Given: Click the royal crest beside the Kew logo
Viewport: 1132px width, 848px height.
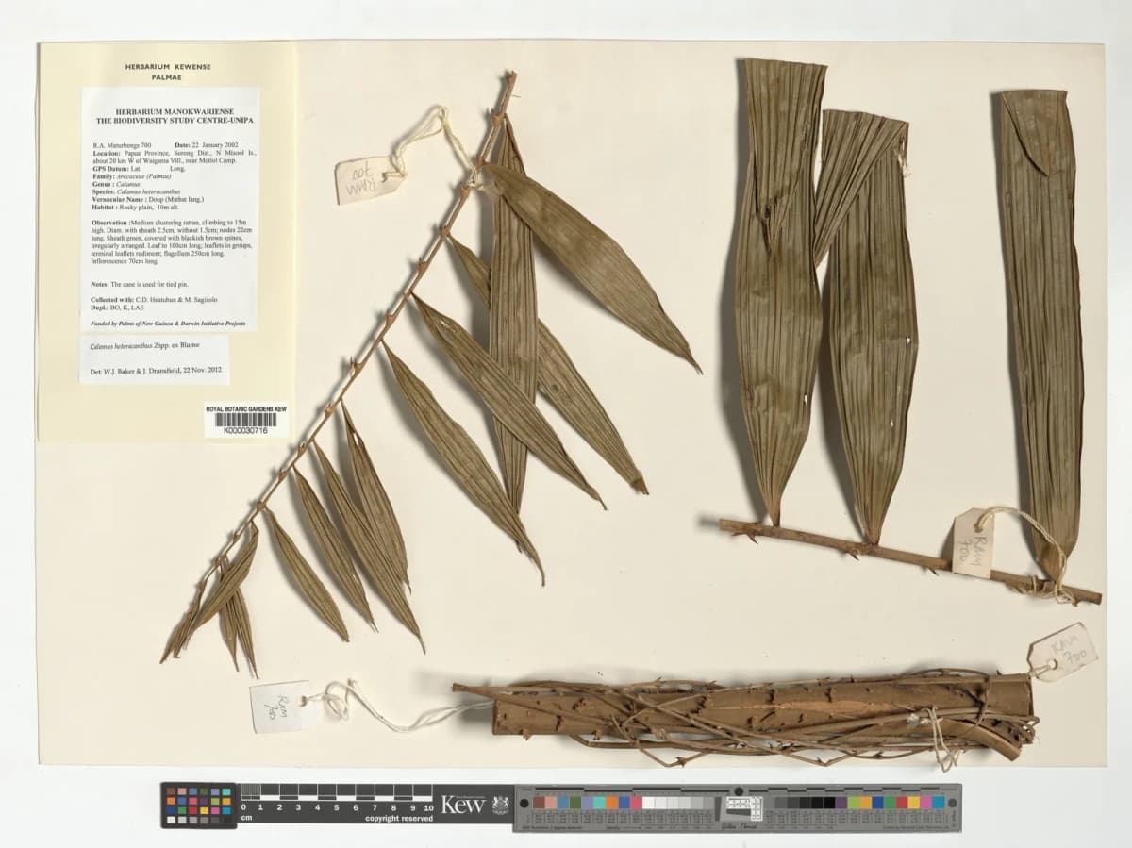Looking at the screenshot, I should coord(500,806).
